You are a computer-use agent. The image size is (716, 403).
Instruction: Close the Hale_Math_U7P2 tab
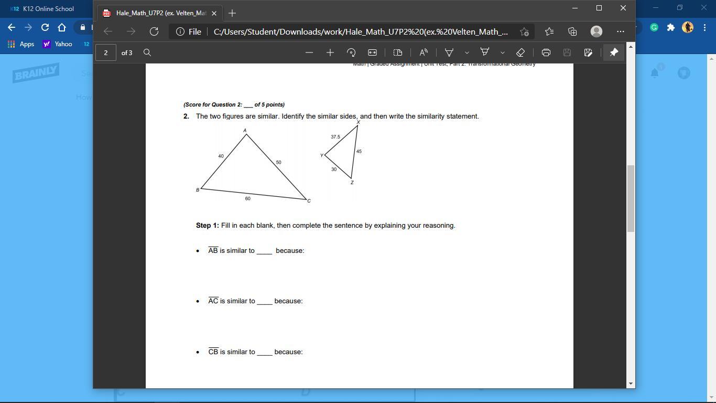(x=214, y=13)
